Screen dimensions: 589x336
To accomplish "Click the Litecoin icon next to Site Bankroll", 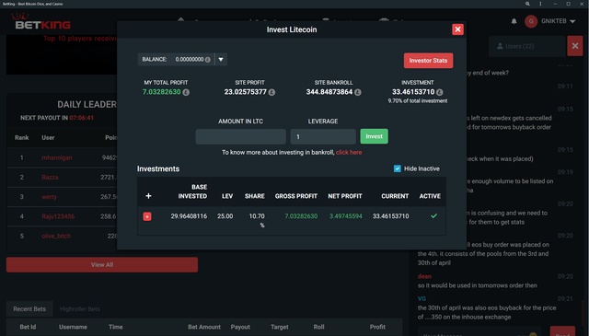I will [x=358, y=92].
